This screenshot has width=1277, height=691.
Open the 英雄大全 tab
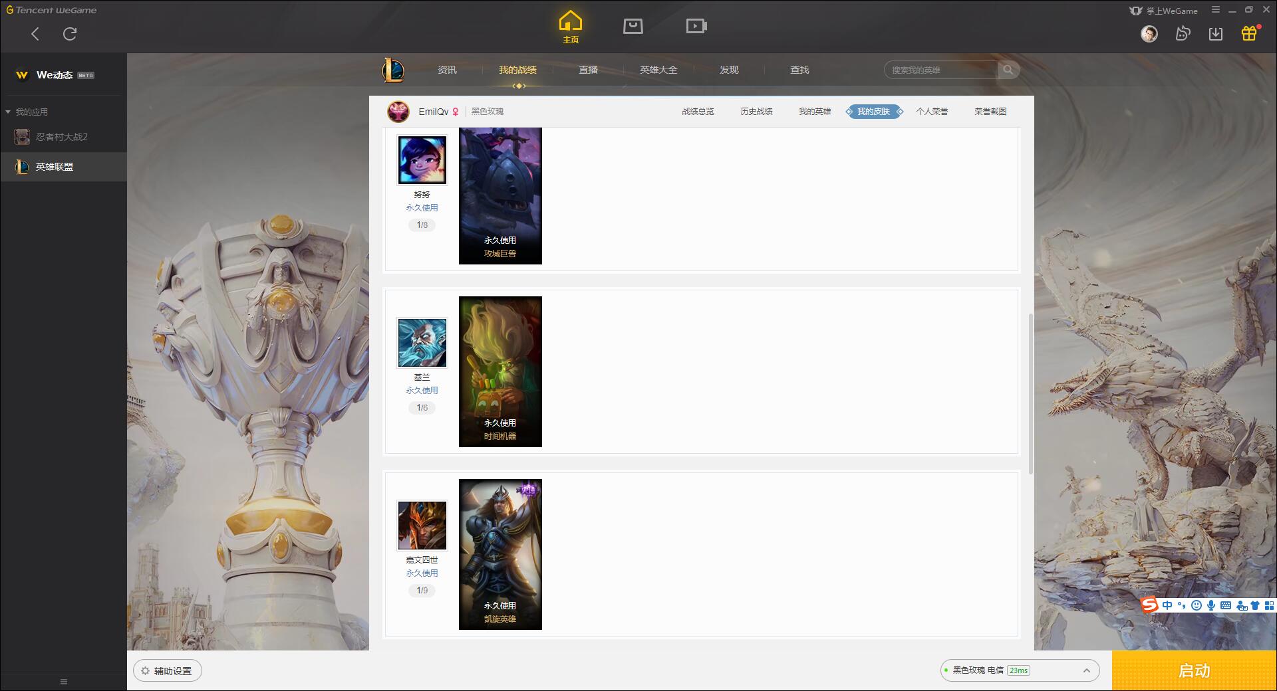[x=658, y=70]
